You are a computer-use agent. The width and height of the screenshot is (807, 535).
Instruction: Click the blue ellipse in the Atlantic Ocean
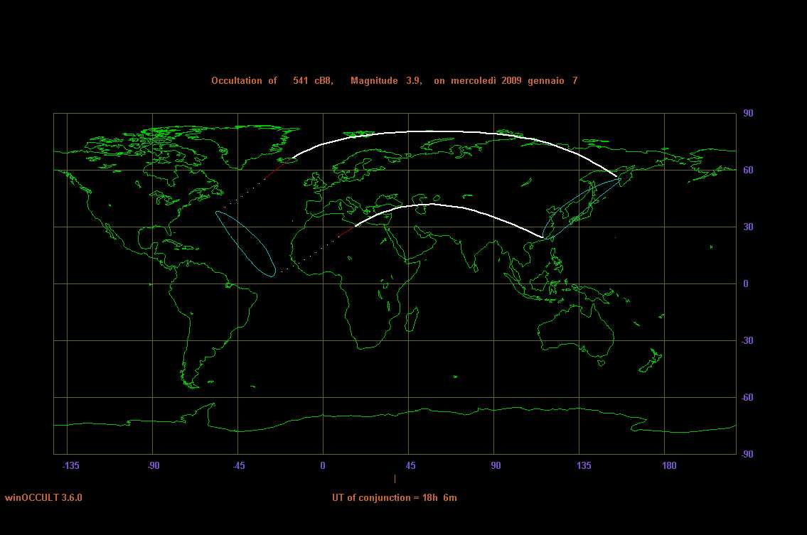click(245, 244)
